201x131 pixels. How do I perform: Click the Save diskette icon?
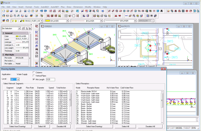coord(11,11)
